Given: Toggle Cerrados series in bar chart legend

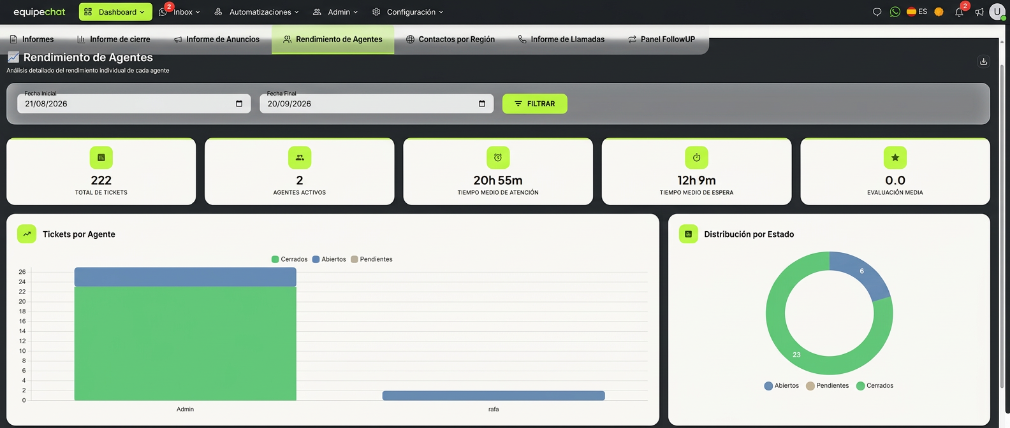Looking at the screenshot, I should (x=289, y=259).
